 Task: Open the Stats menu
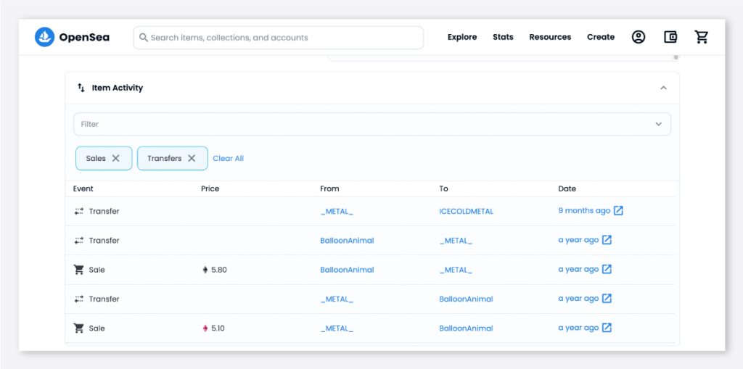pos(503,37)
